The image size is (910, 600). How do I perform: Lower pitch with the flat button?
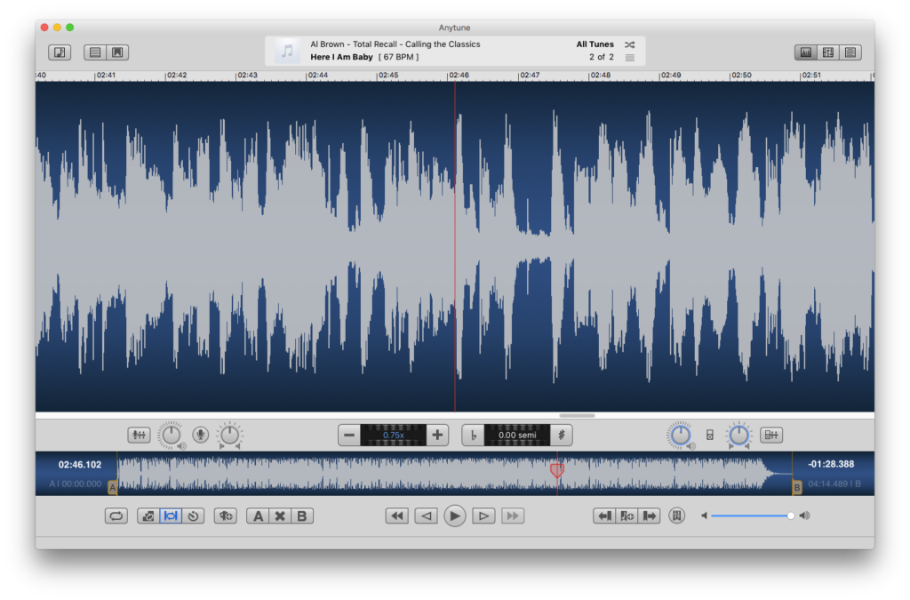tap(473, 435)
